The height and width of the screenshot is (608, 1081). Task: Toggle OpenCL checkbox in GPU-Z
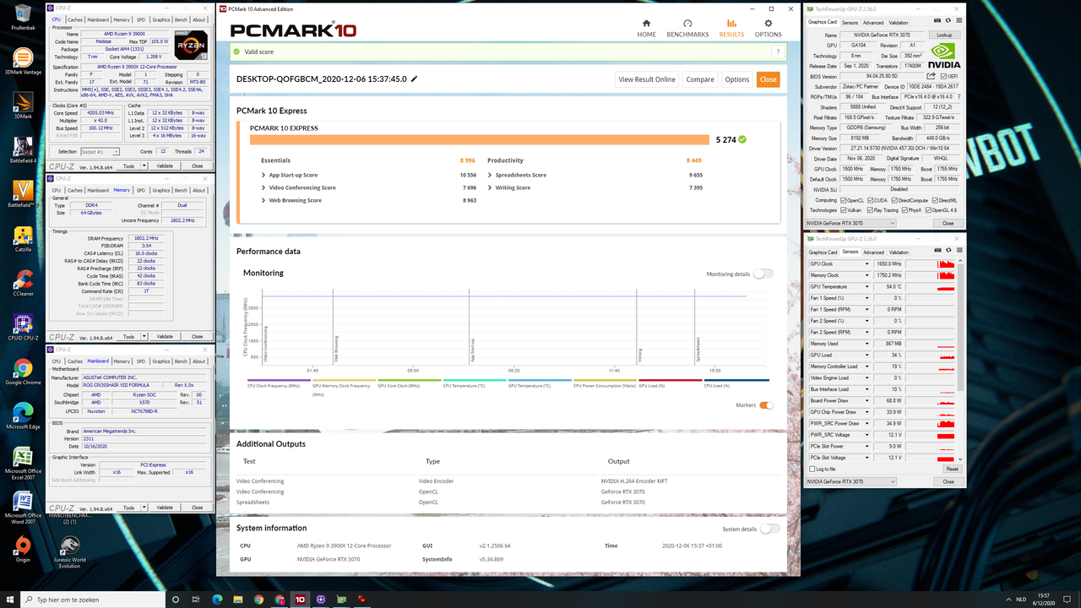[844, 200]
